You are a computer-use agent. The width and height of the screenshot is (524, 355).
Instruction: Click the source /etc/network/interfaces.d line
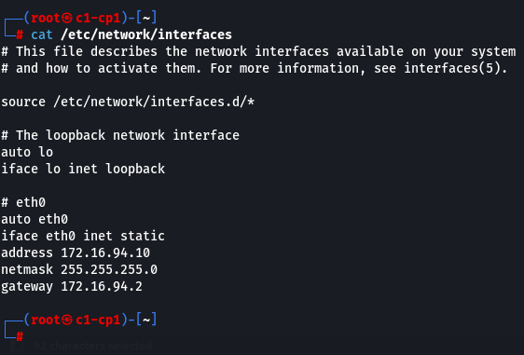(128, 102)
